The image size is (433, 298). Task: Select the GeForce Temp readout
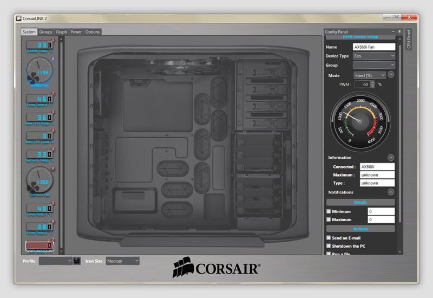tap(40, 154)
